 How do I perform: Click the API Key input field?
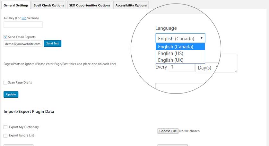point(23,25)
